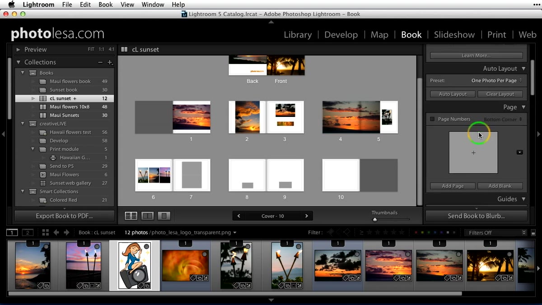This screenshot has height=305, width=542.
Task: Select Hawaii flowers test collection
Action: (65, 132)
